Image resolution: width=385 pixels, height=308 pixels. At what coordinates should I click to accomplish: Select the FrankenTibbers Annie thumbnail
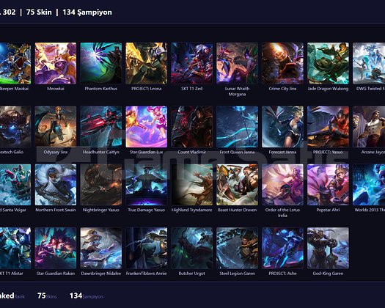[x=147, y=248]
